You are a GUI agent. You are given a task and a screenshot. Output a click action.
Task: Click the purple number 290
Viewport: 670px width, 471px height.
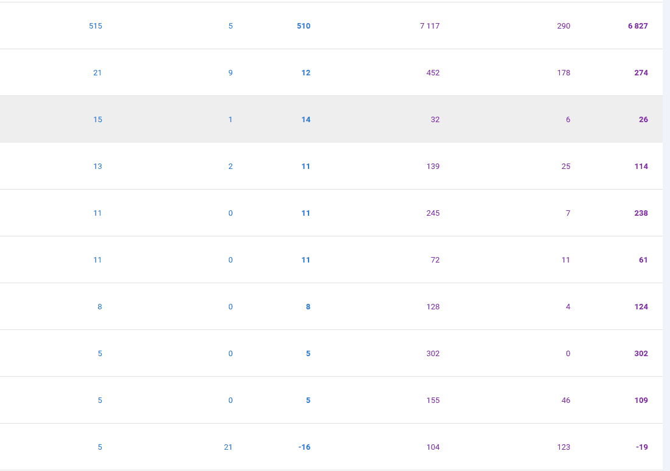pos(564,26)
